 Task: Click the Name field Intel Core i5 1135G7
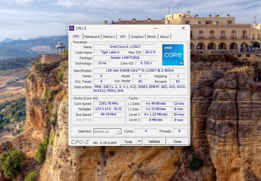[x=125, y=47]
